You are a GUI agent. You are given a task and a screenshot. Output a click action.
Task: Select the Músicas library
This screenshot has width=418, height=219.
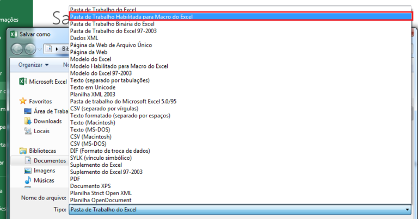click(x=45, y=180)
